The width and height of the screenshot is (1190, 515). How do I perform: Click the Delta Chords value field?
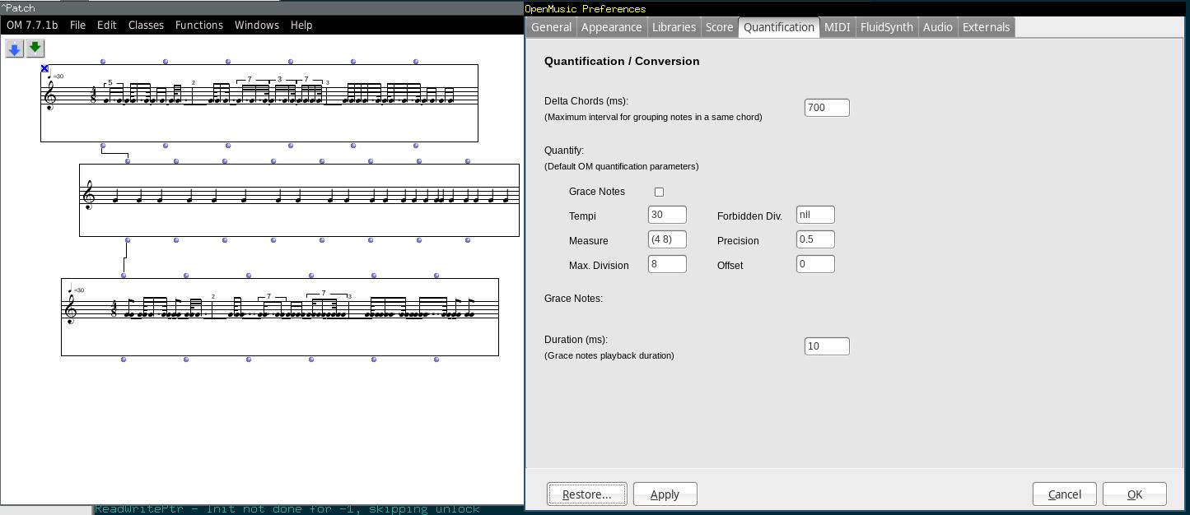click(827, 108)
